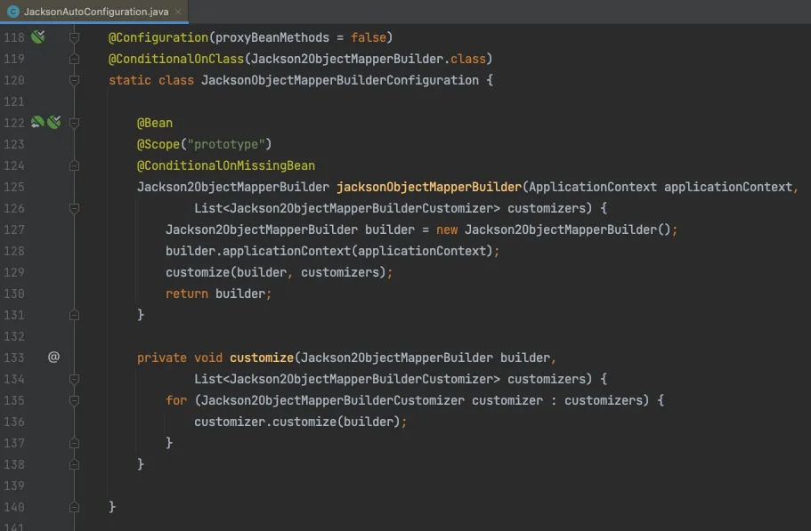Click line number 136 in the gutter

tap(14, 422)
